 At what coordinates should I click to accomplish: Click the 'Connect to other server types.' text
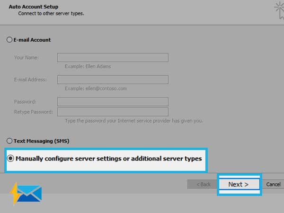click(51, 13)
